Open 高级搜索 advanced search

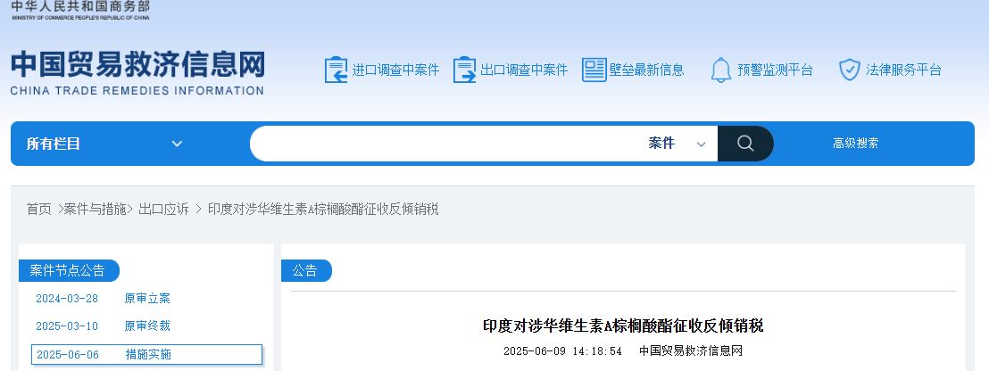(855, 144)
